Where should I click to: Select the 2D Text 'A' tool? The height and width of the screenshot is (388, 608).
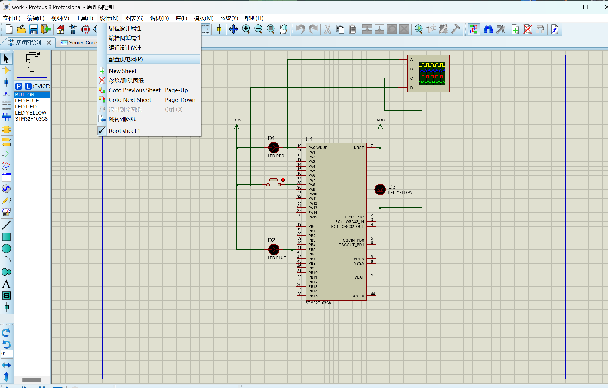(x=6, y=284)
